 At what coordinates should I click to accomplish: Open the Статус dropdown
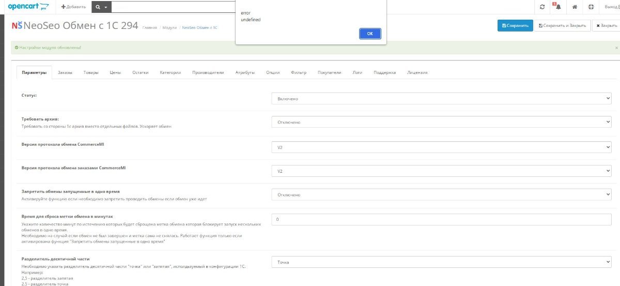(442, 98)
